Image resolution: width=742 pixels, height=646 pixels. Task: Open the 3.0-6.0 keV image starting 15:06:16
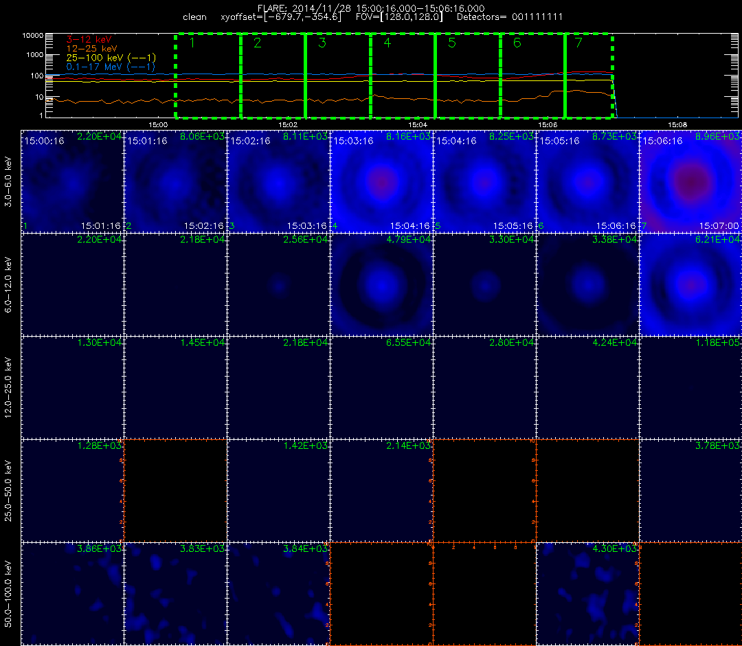690,181
